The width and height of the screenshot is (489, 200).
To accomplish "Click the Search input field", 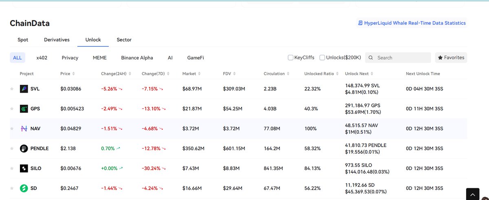I will (x=402, y=58).
